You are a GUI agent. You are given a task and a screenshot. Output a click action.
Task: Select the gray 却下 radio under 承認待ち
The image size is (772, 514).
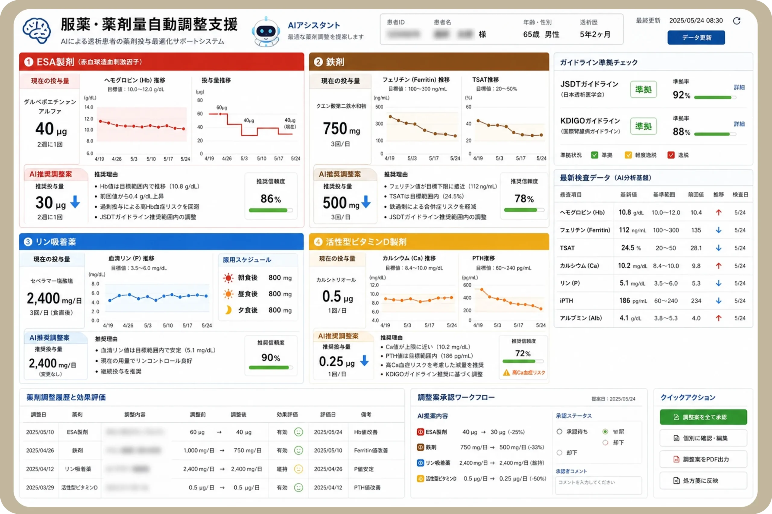[560, 453]
